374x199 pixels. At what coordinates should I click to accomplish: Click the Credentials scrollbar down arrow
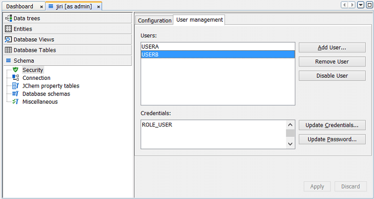tap(290, 144)
